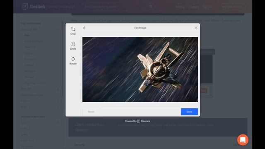Screen dimensions: 265x149
Task: Click the spaceship image preview
Action: click(x=140, y=70)
